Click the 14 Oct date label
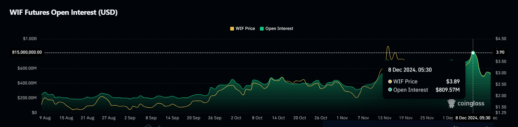This screenshot has width=518, height=127. (x=278, y=118)
